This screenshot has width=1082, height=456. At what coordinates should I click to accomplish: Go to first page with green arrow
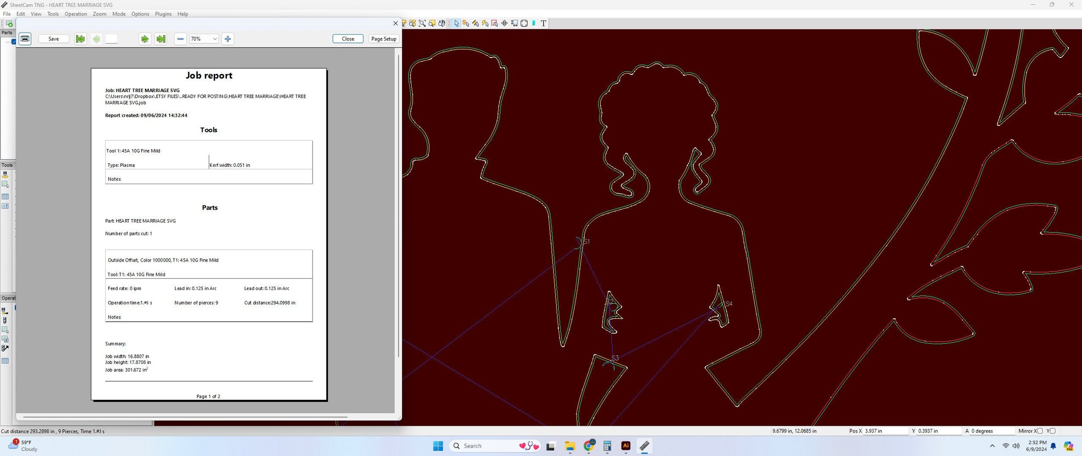pos(80,39)
